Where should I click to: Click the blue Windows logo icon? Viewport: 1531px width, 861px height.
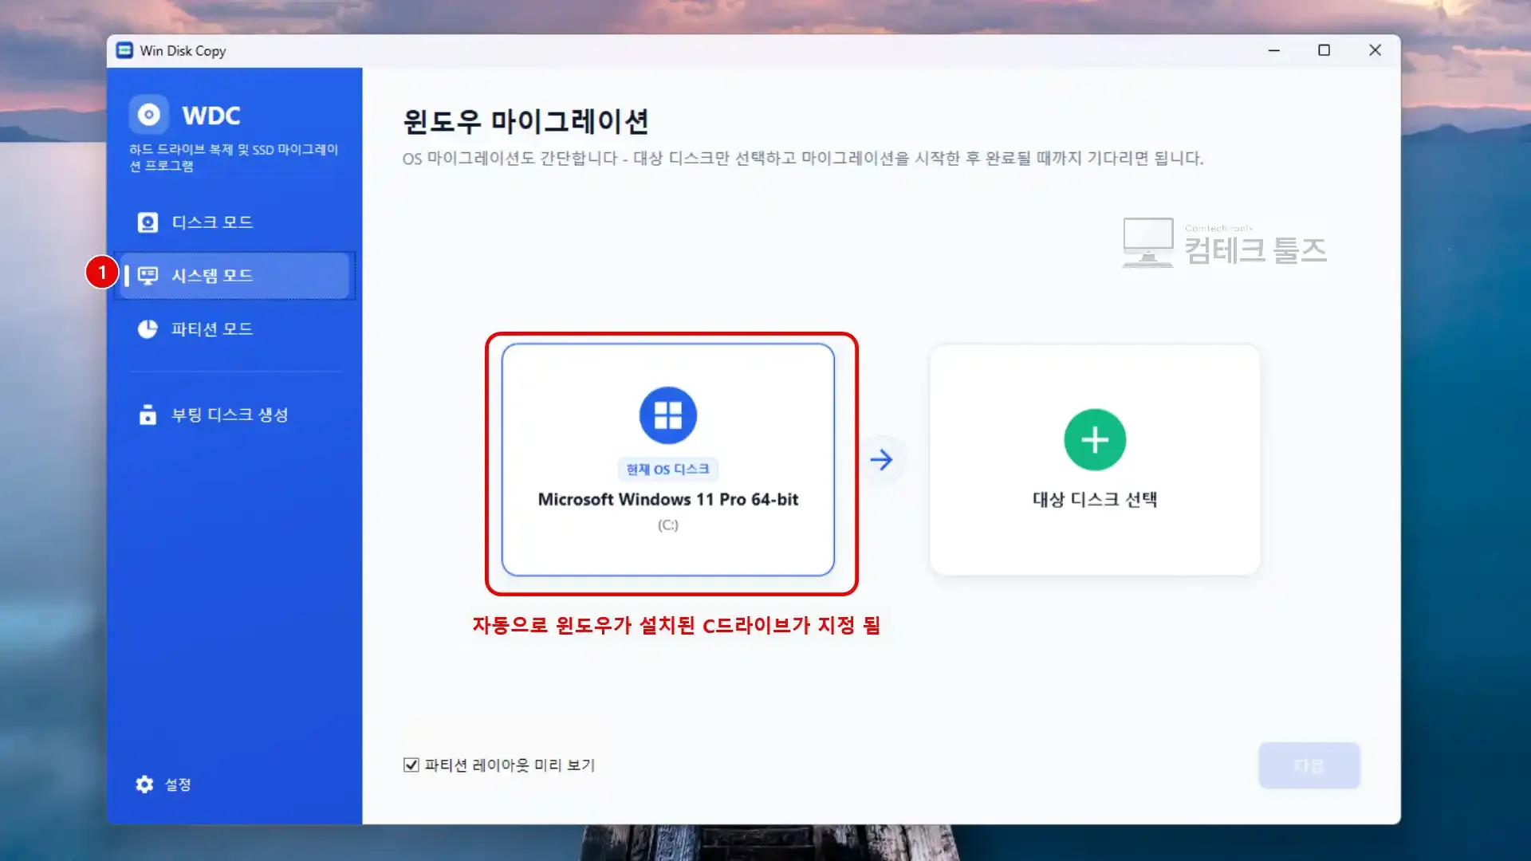[668, 415]
